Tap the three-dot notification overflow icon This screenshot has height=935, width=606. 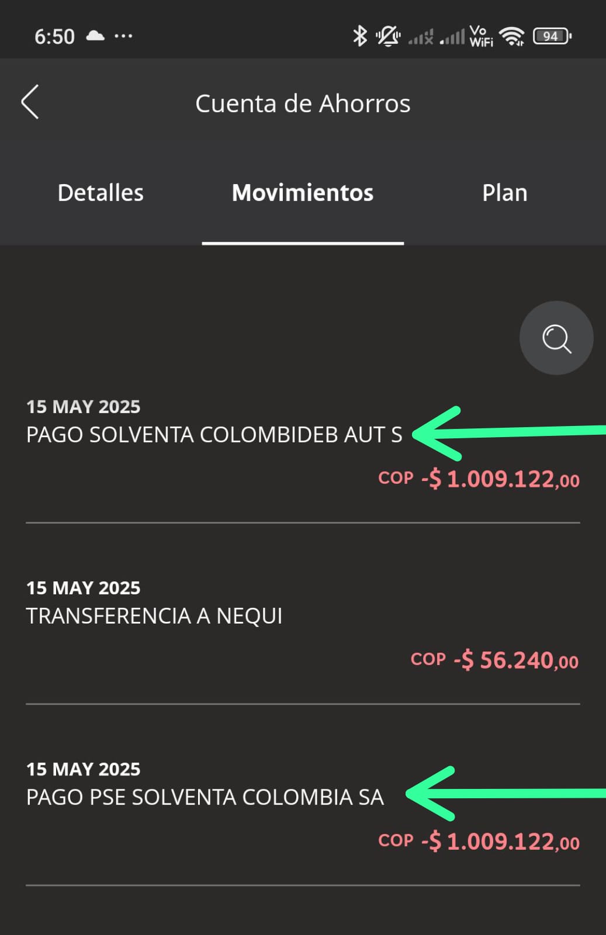pos(123,36)
